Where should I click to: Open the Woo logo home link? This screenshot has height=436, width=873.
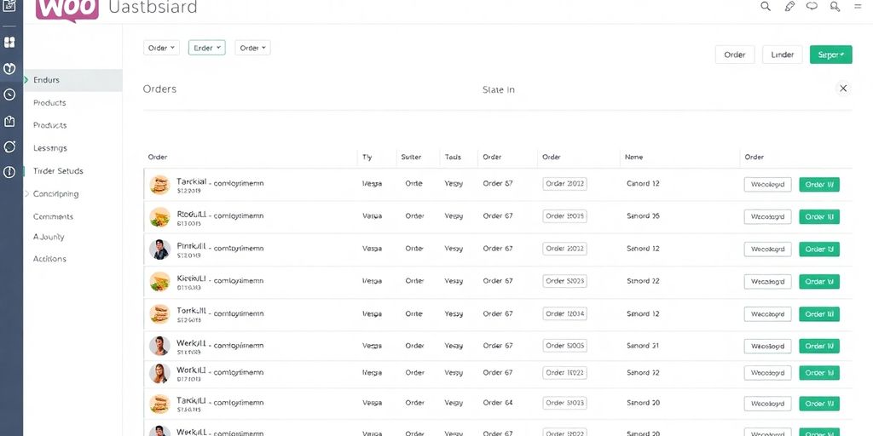point(66,9)
